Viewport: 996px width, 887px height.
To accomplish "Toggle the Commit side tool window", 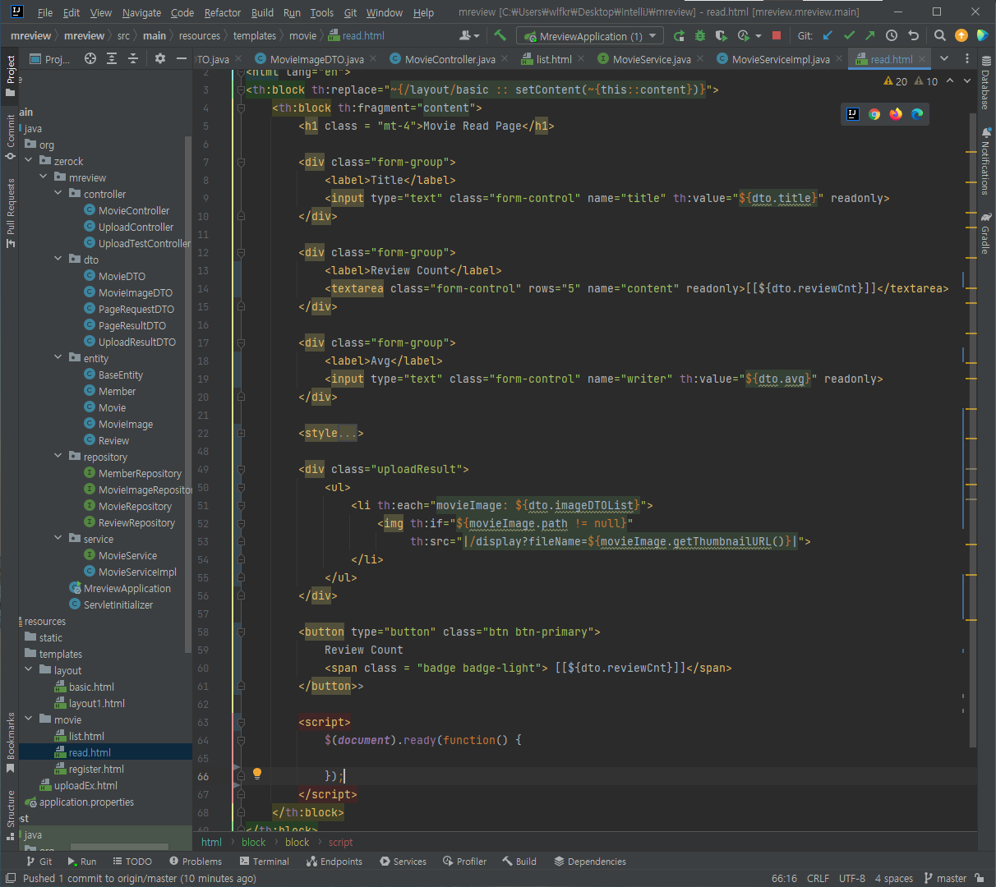I will (11, 137).
